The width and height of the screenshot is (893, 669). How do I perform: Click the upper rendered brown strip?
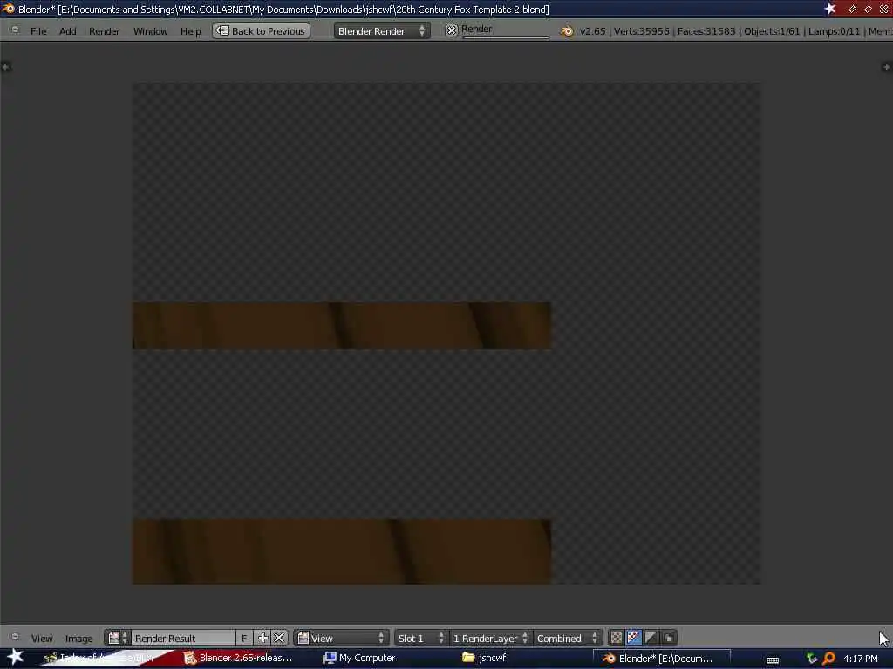coord(342,326)
